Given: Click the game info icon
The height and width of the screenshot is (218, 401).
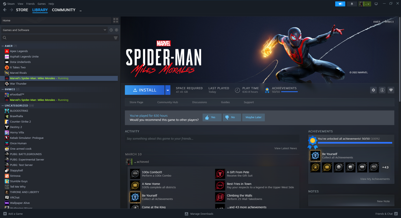Looking at the screenshot, I should 382,90.
